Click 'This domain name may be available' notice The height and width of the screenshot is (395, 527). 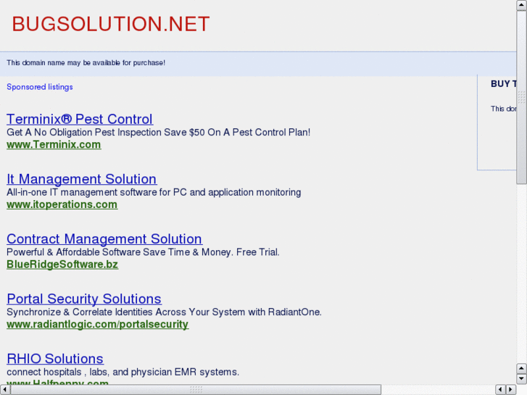pos(86,63)
